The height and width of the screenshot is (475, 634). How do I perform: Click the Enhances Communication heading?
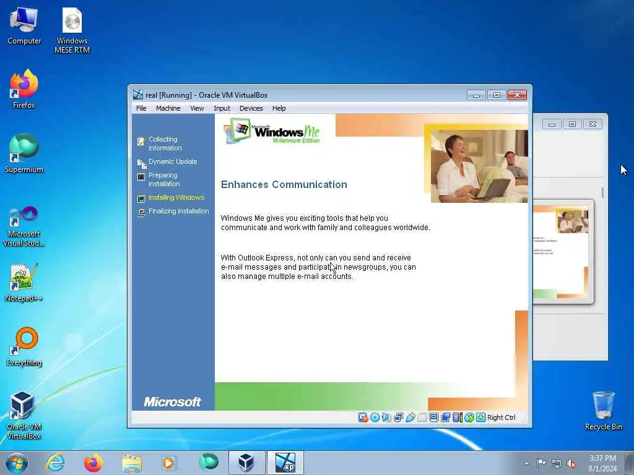(x=284, y=184)
